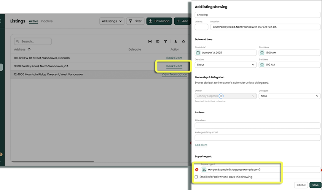322x190 pixels.
Task: Click the red remove buyer's agent icon
Action: (x=197, y=169)
